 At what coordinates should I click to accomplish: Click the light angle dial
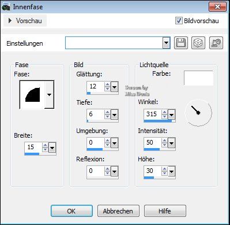coord(198,113)
